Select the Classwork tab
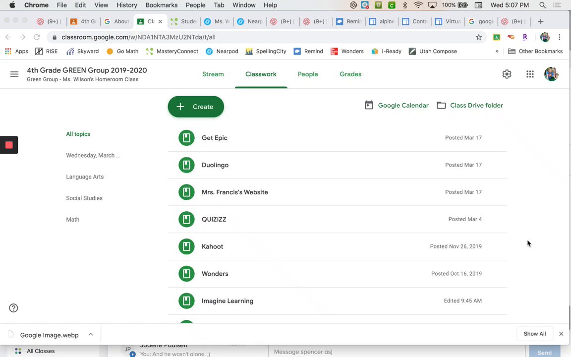 coord(261,74)
